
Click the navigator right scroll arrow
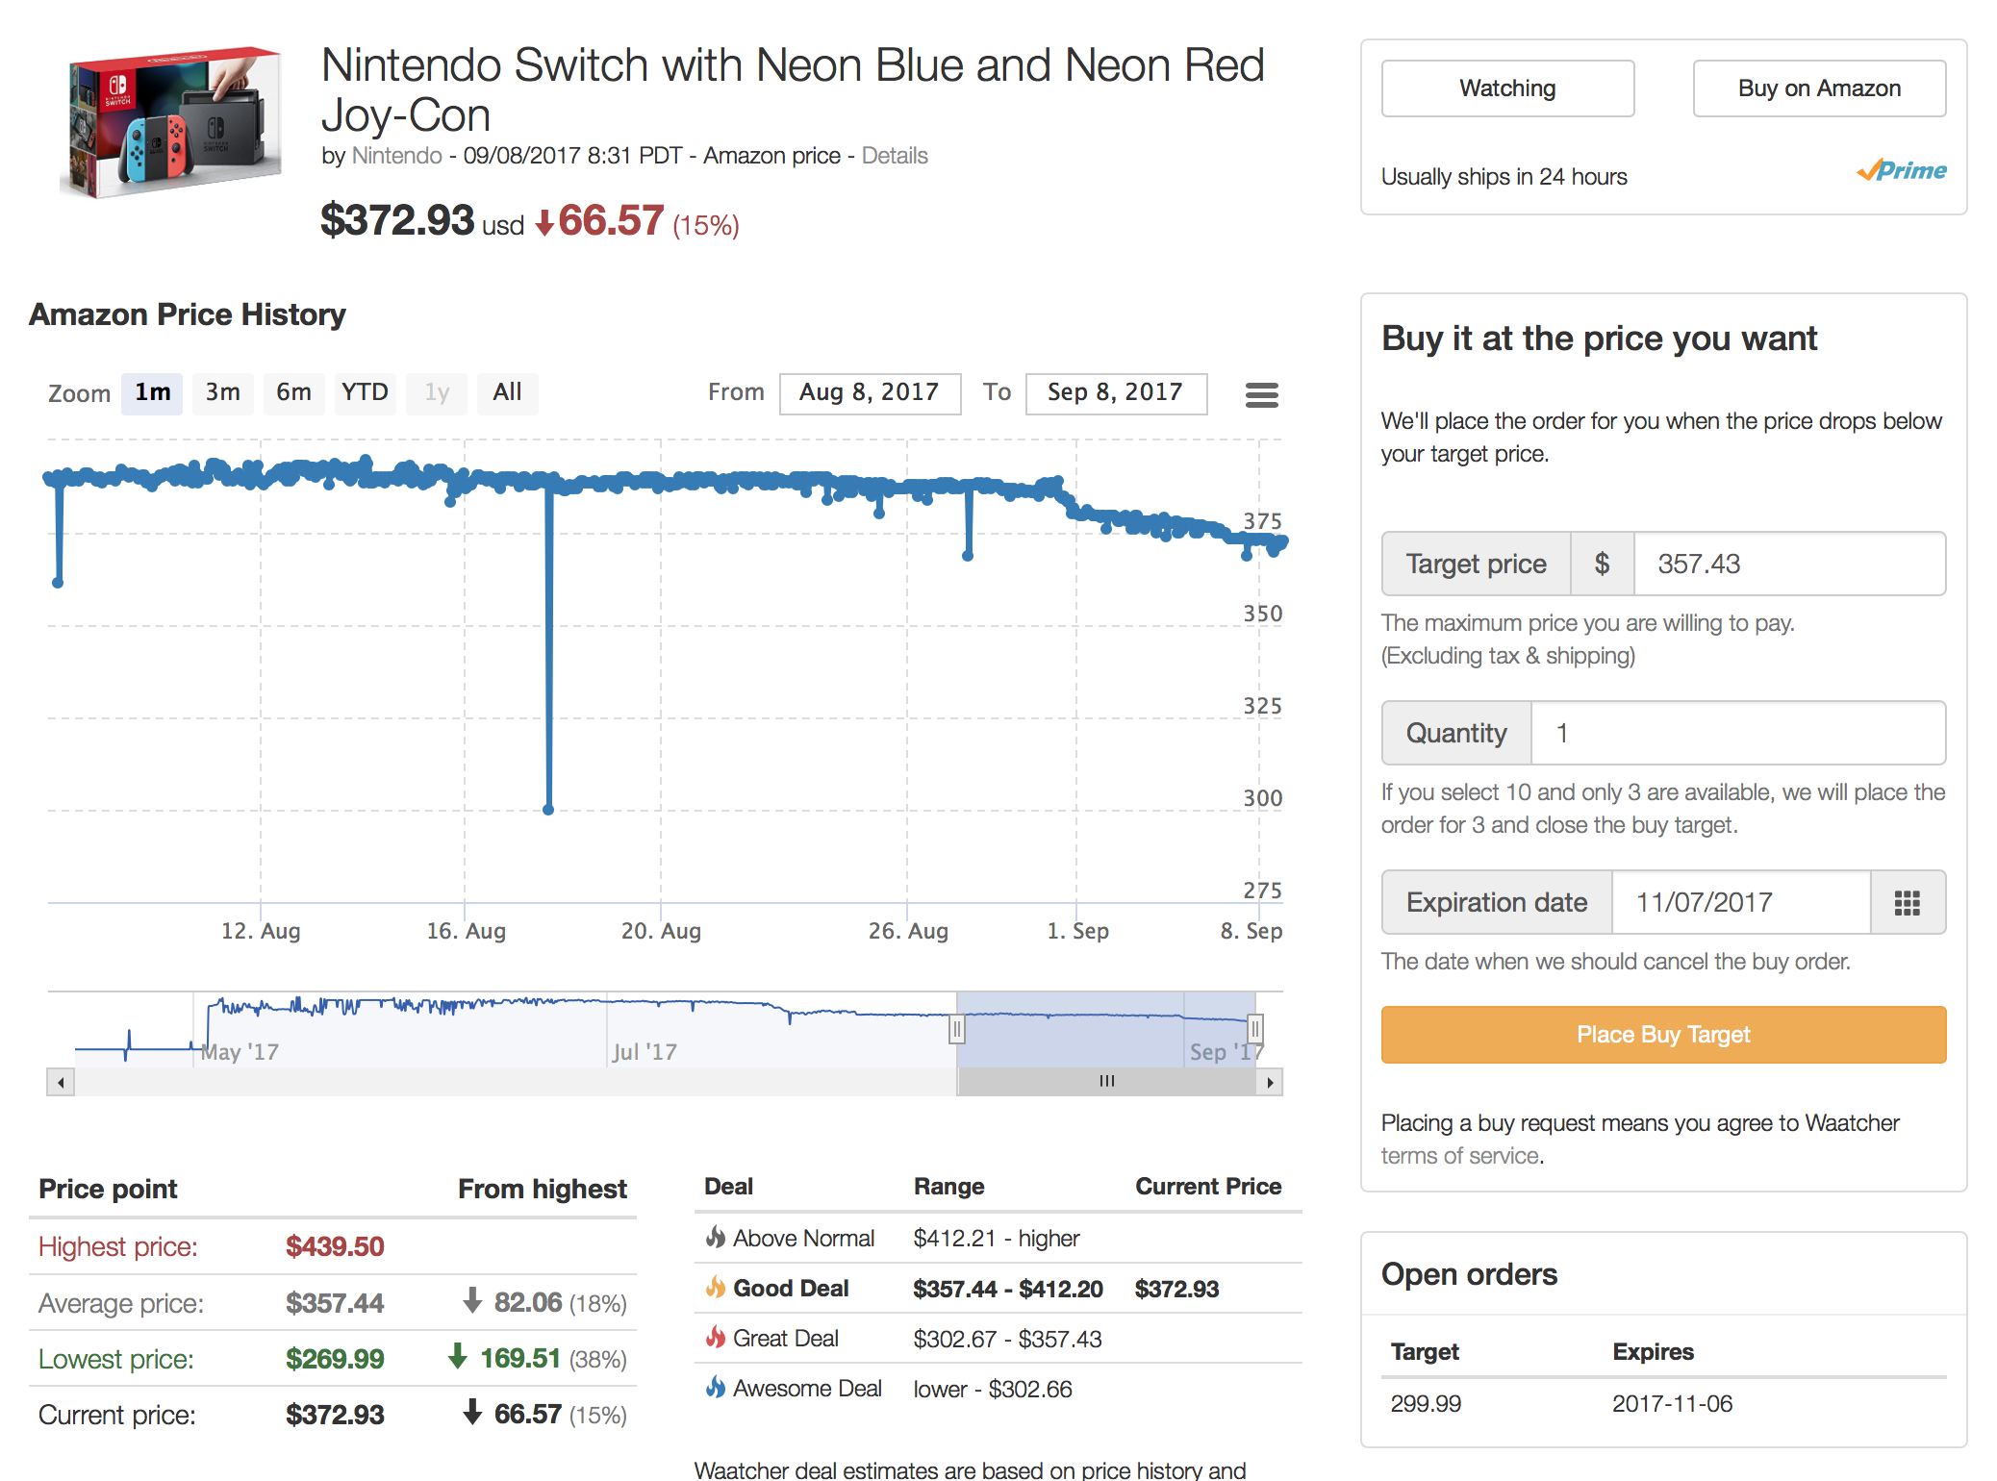1270,1082
